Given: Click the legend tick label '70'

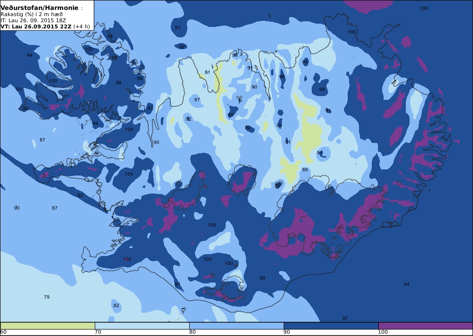Looking at the screenshot, I should coord(98,332).
